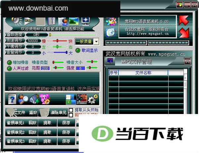Click the MP3 file manager logo icon
Viewport: 199px width, 153px height.
(x=110, y=61)
